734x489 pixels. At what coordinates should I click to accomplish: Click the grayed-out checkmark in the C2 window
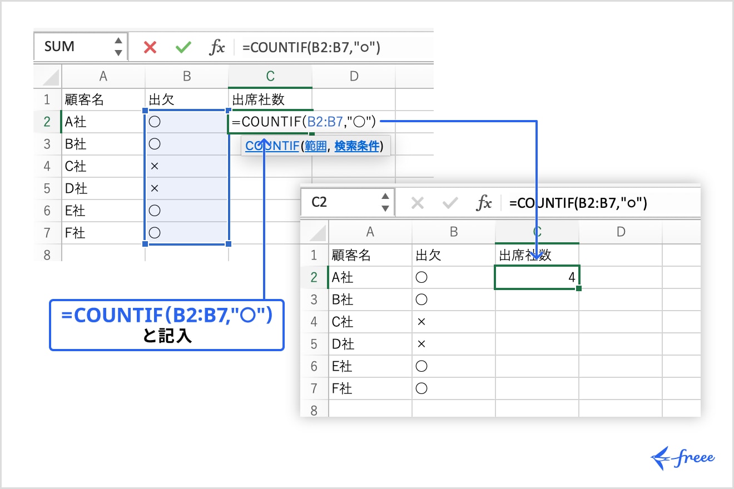[x=449, y=202]
